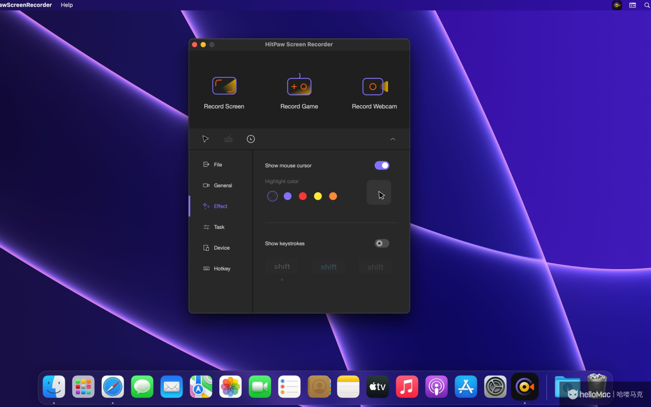Open the keyboard input menu bar icon
The image size is (651, 407).
pos(633,5)
